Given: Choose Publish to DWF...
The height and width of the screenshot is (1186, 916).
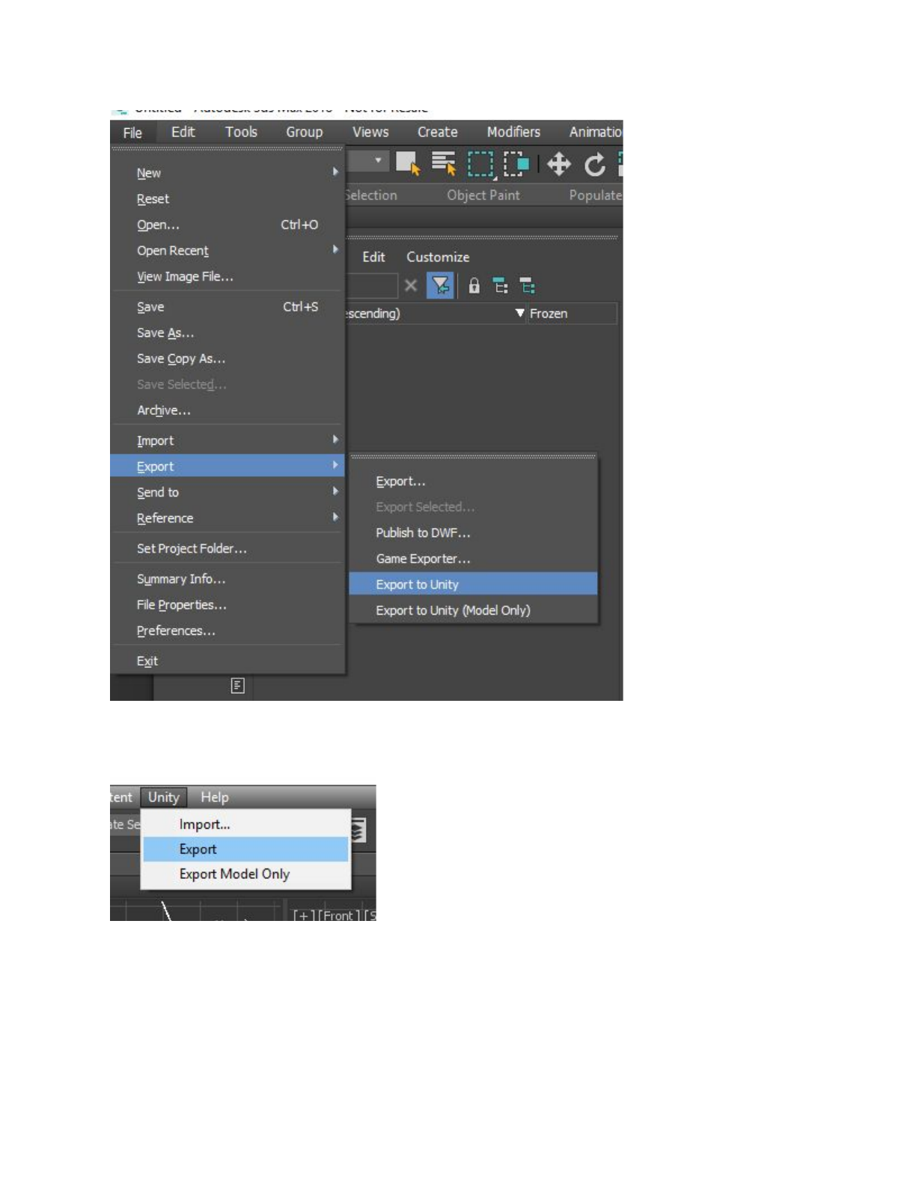Looking at the screenshot, I should [x=474, y=533].
